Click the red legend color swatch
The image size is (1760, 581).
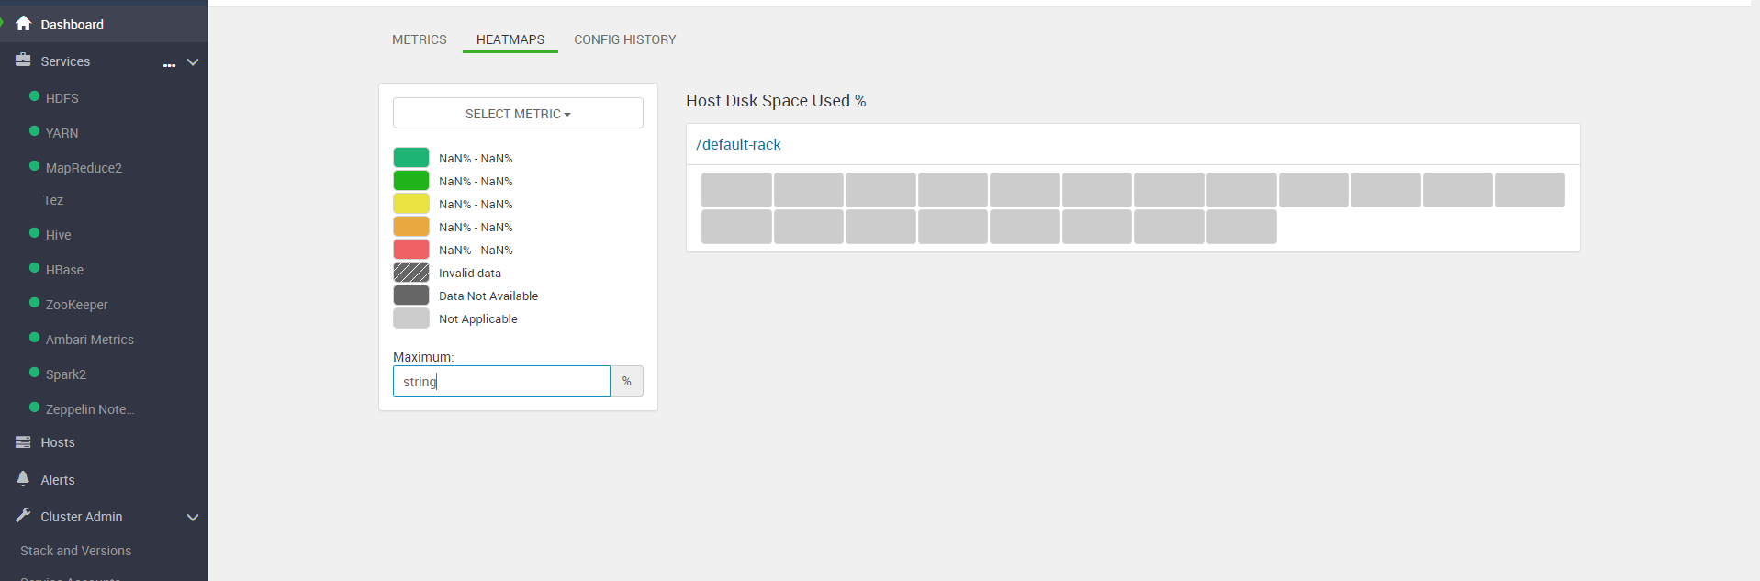click(x=411, y=250)
